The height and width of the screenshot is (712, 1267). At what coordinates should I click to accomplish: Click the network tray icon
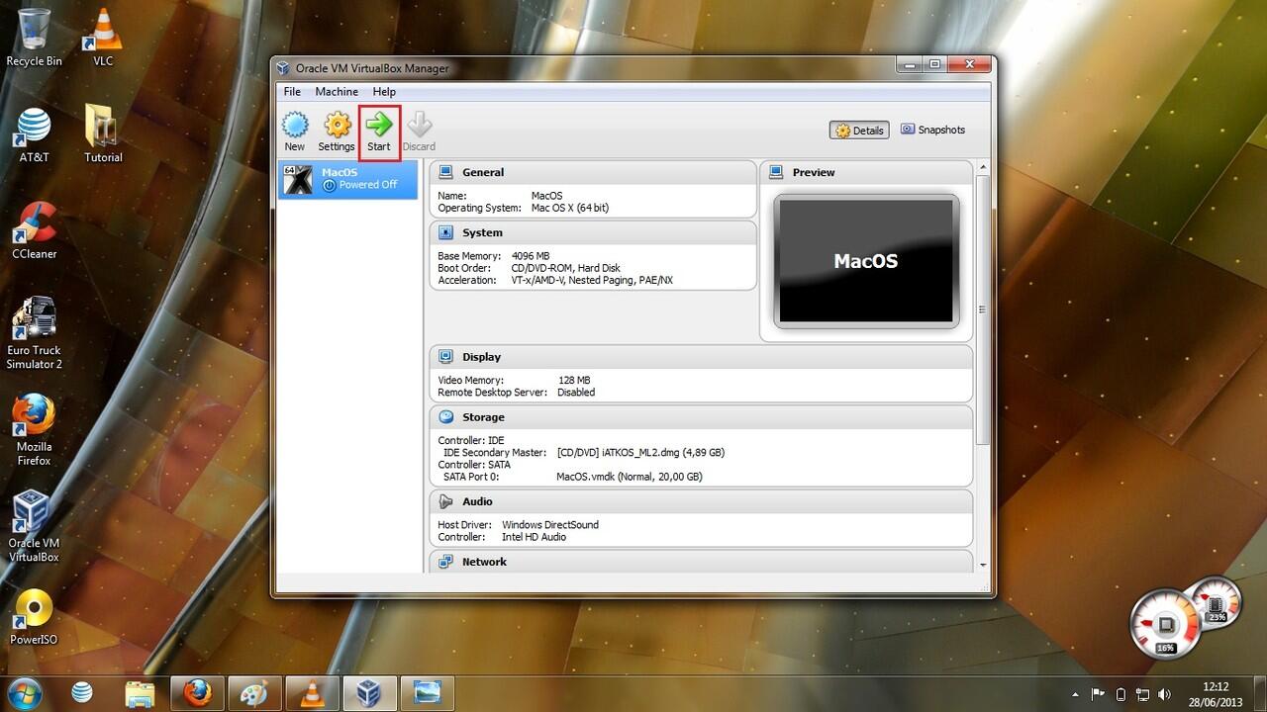pyautogui.click(x=1142, y=694)
